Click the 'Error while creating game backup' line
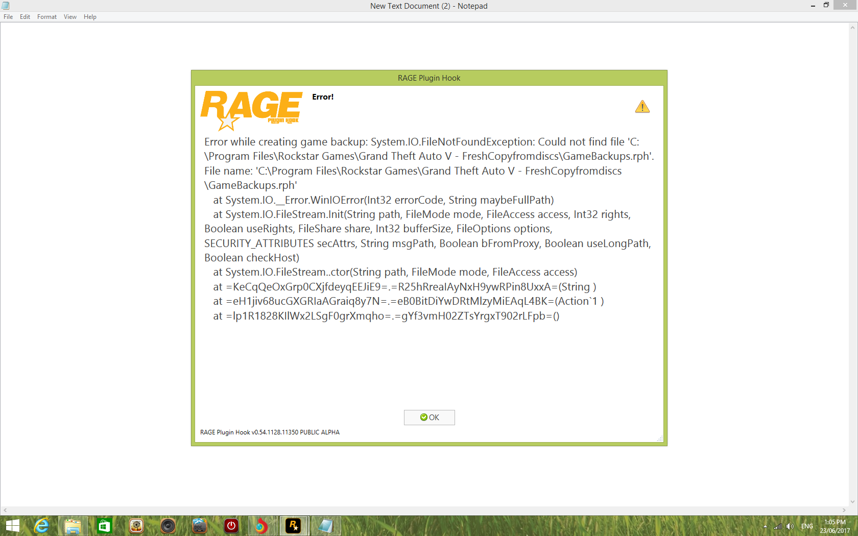This screenshot has height=536, width=858. (x=422, y=142)
